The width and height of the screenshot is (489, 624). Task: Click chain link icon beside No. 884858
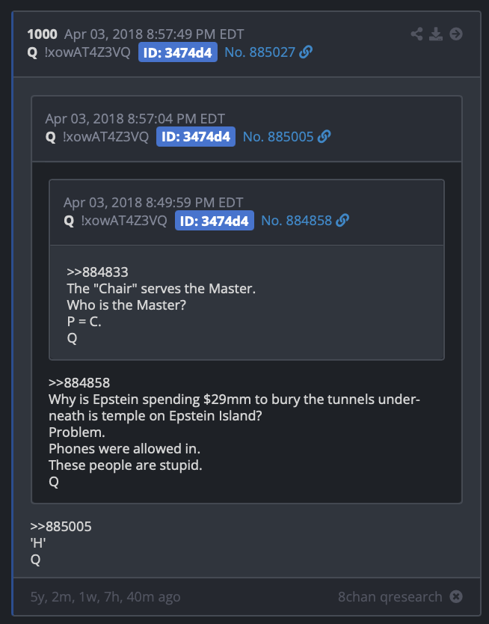click(342, 220)
